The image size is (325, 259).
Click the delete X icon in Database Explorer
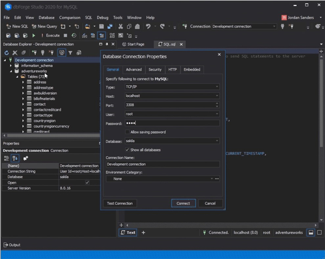pos(15,52)
